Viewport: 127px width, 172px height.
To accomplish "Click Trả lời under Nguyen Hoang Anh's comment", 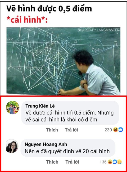I will click(72, 162).
